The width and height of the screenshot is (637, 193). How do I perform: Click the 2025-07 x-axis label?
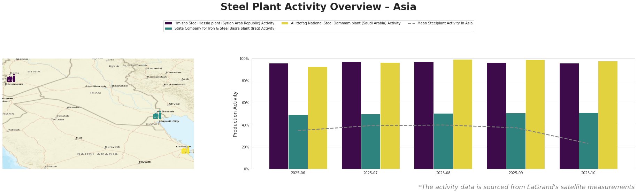pos(370,173)
